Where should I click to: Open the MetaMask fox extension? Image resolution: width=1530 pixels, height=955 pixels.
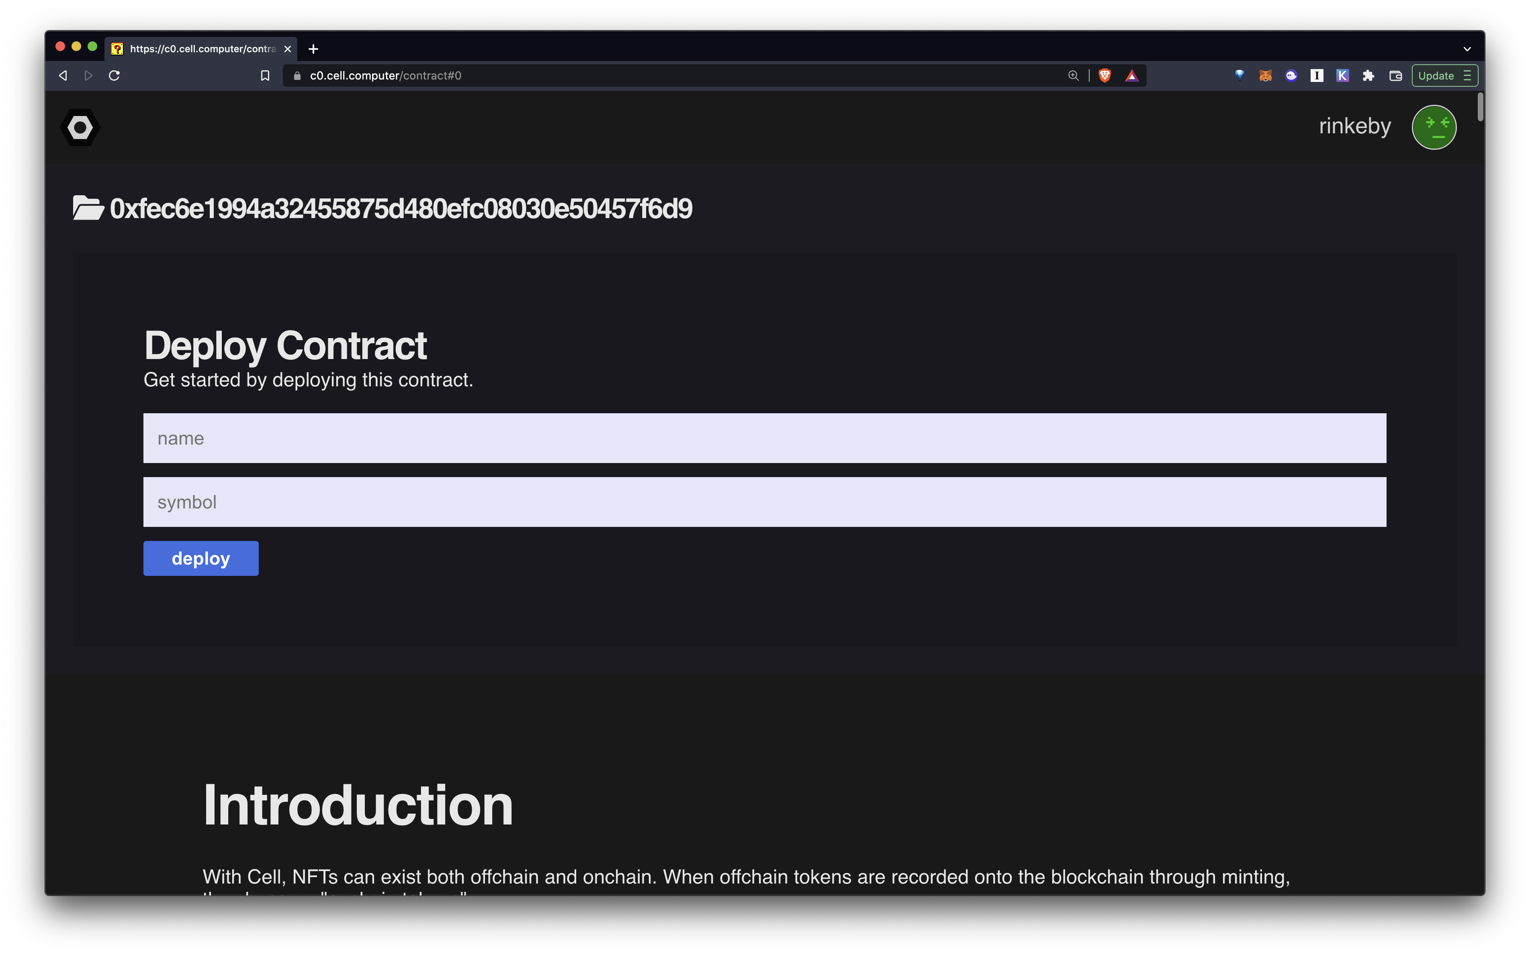coord(1265,76)
